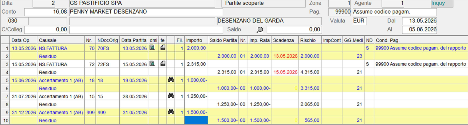The width and height of the screenshot is (468, 125).
Task: Click the C/Colleg. field showing 0,00
Action: click(x=46, y=30)
